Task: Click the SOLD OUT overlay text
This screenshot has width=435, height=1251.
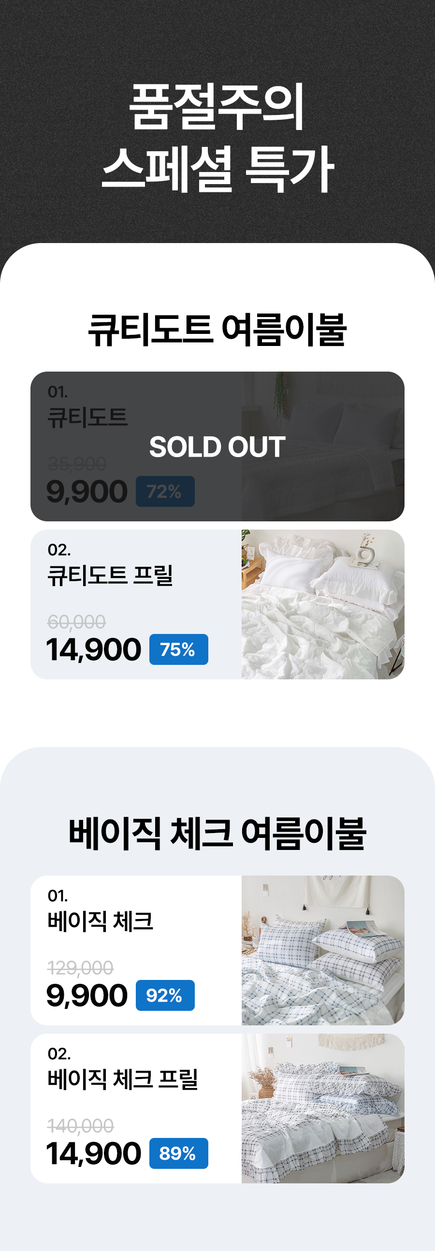Action: [217, 447]
